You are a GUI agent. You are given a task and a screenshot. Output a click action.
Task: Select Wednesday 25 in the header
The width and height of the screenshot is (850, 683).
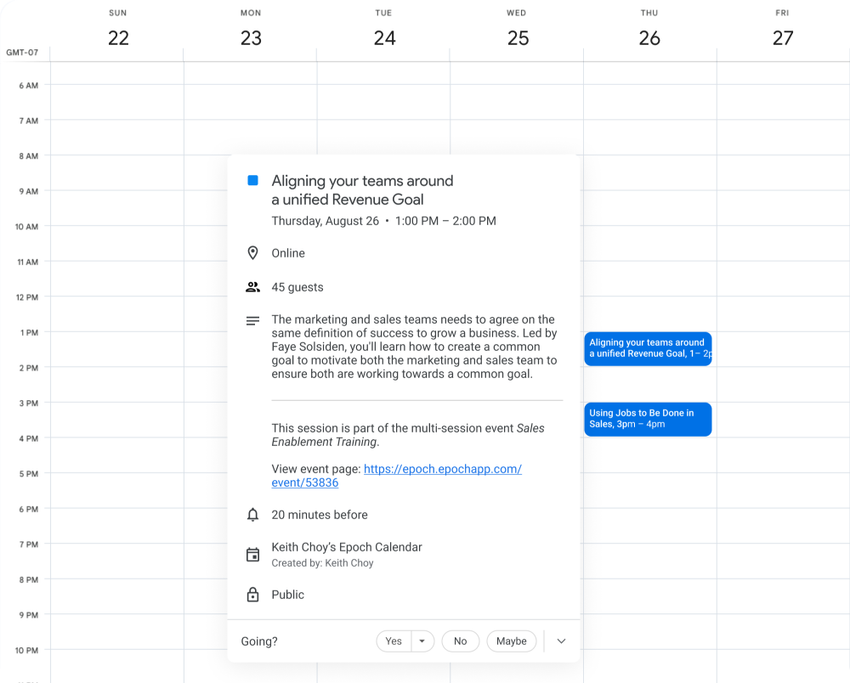click(517, 30)
